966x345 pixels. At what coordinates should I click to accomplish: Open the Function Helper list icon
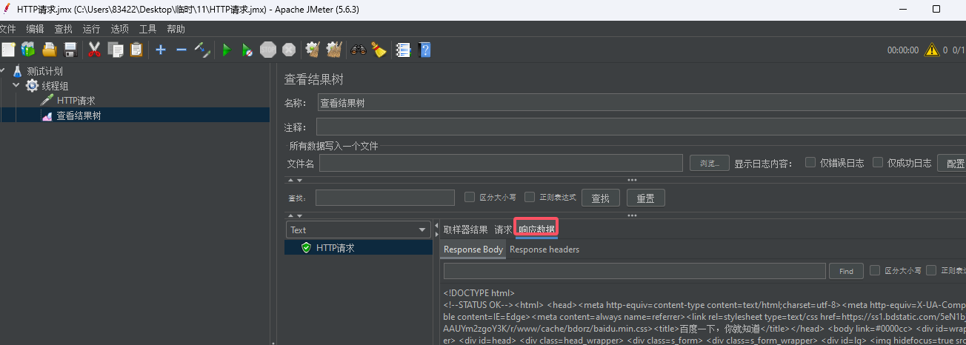(x=404, y=50)
